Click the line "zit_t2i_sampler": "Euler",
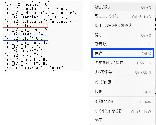 (x=35, y=68)
